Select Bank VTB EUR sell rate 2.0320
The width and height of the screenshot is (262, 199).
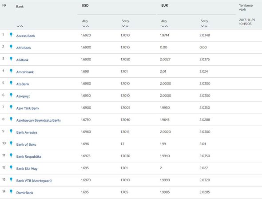pos(205,180)
